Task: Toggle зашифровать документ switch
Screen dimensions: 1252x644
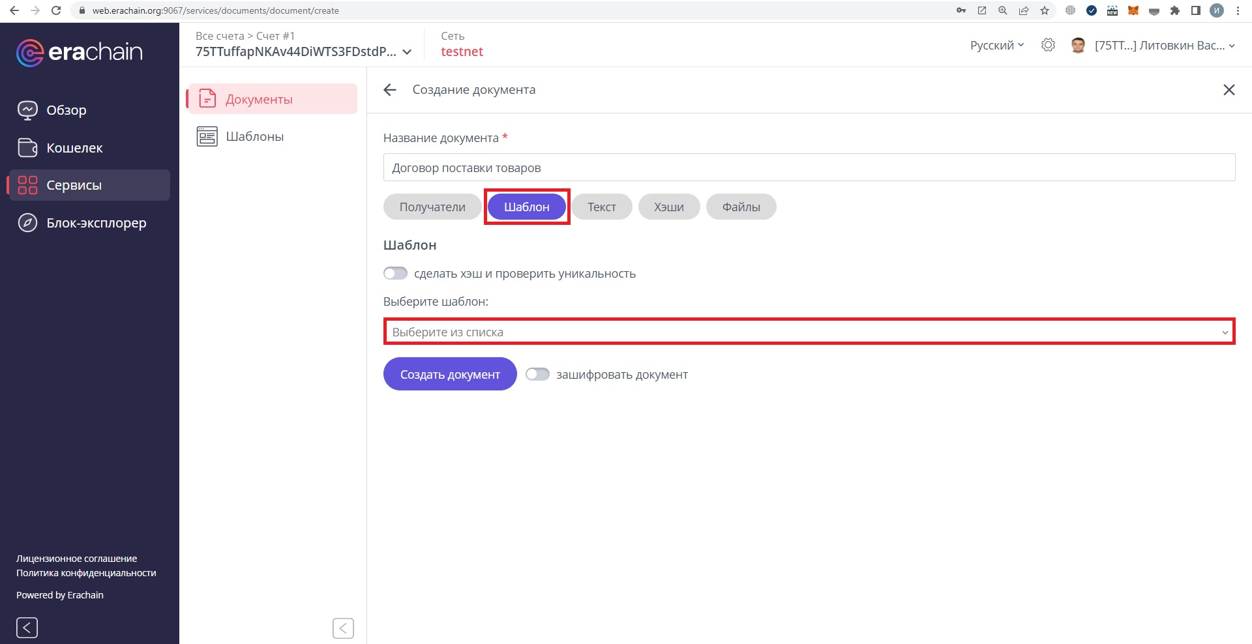Action: pos(537,374)
